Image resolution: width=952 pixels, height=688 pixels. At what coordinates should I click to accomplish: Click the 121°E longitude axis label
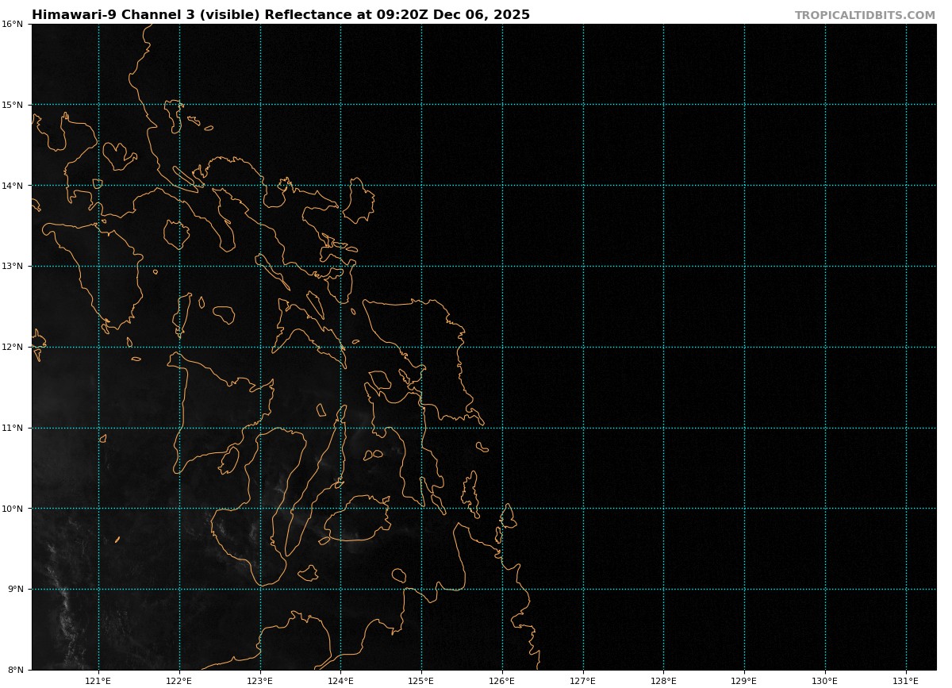98,681
